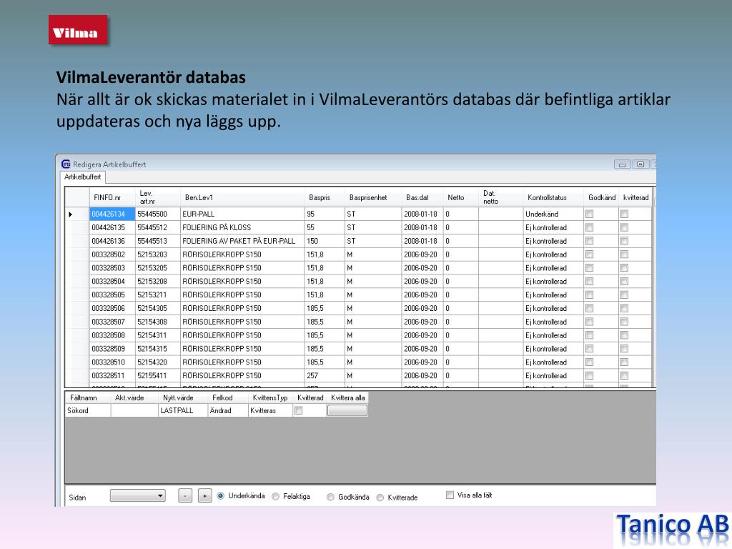The width and height of the screenshot is (732, 549).
Task: Click LASTPALL new value cell
Action: click(x=182, y=410)
